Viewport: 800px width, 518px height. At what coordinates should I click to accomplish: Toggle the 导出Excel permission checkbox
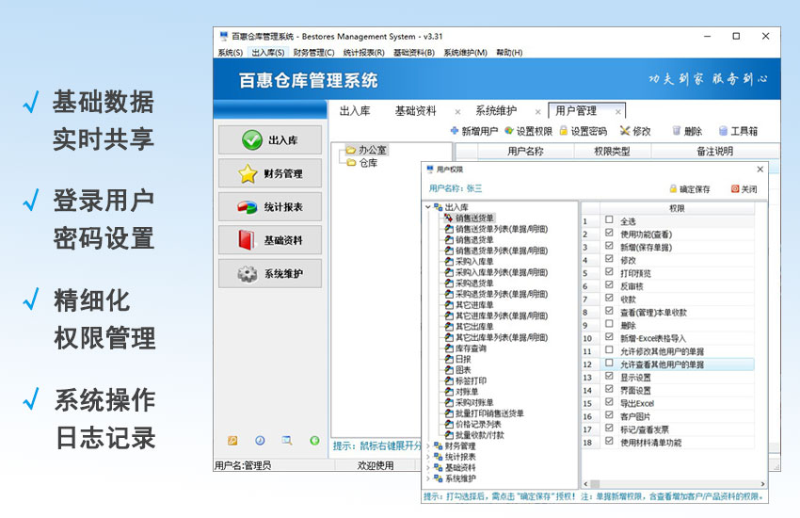pyautogui.click(x=609, y=401)
